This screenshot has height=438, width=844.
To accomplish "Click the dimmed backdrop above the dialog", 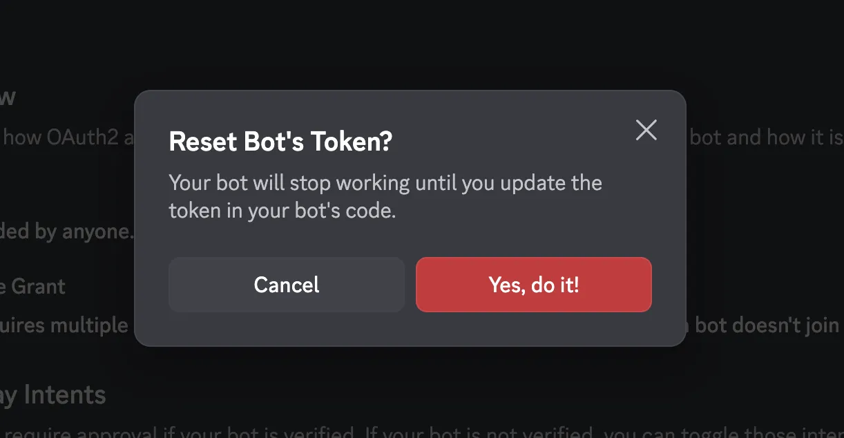I will [x=414, y=41].
